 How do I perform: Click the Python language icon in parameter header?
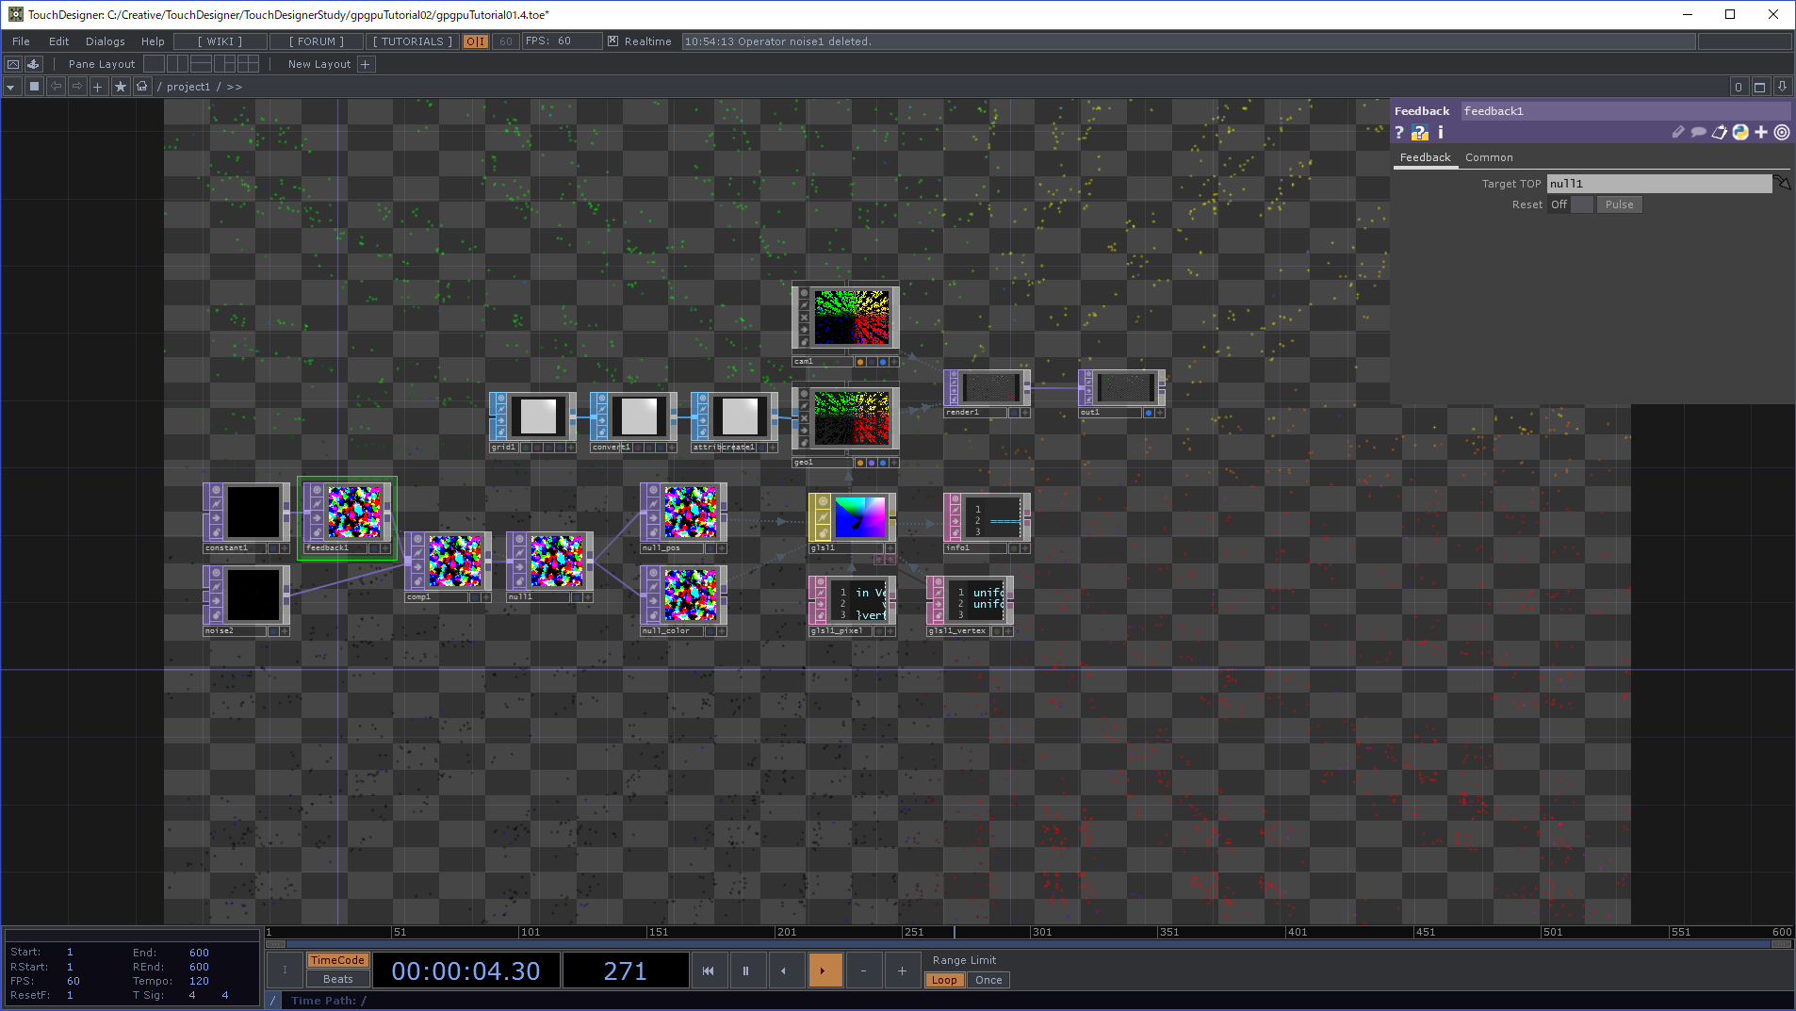pos(1740,133)
